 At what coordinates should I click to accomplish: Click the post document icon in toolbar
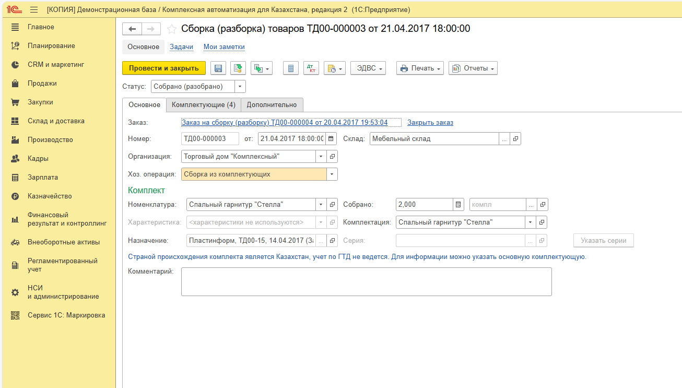point(238,68)
